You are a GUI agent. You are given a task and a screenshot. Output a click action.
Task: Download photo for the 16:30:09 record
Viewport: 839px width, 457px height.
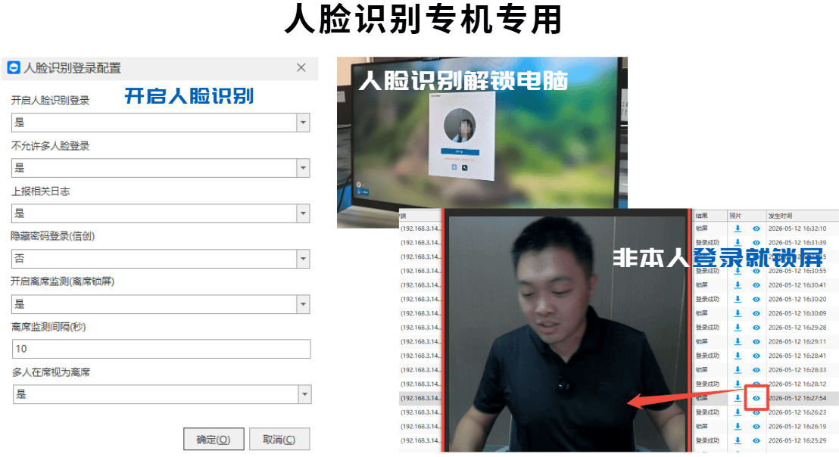[738, 313]
